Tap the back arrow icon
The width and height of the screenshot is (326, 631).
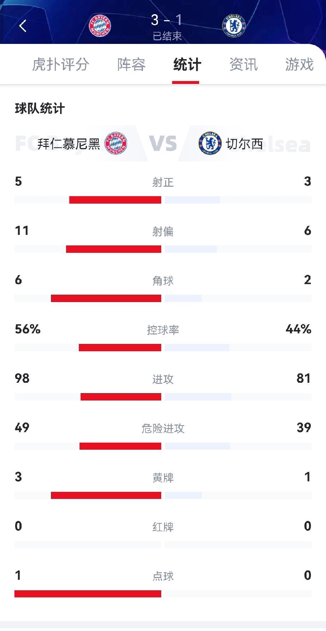(23, 26)
